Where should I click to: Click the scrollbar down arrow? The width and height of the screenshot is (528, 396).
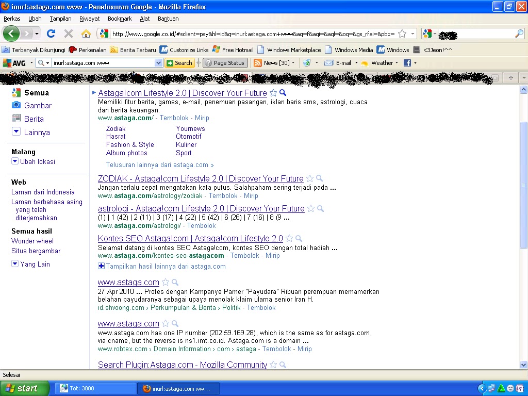(x=524, y=365)
